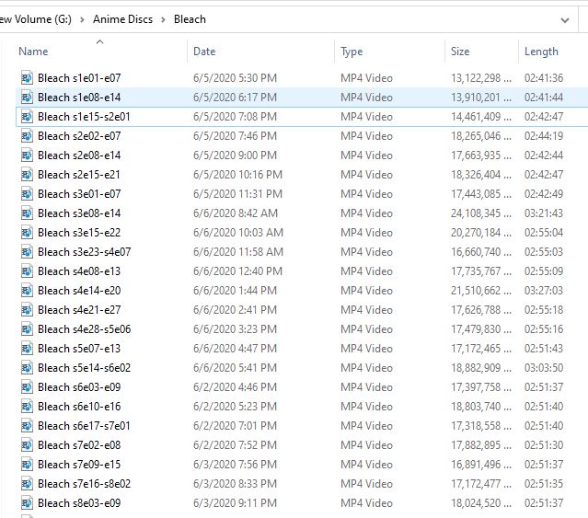Click date 6/6/2020 12:40 PM
The width and height of the screenshot is (588, 518).
coord(237,271)
